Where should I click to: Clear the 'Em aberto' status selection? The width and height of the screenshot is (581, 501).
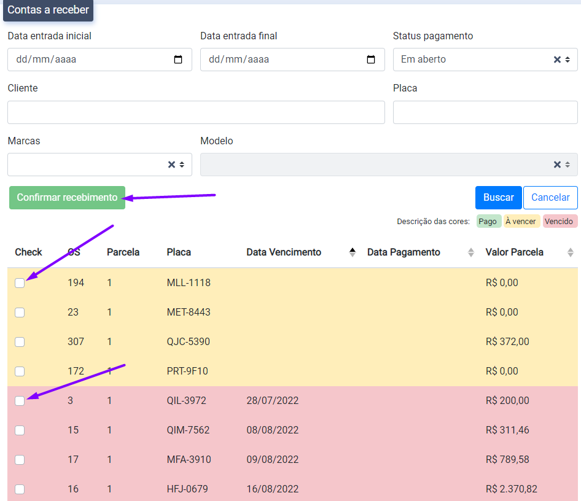tap(557, 60)
